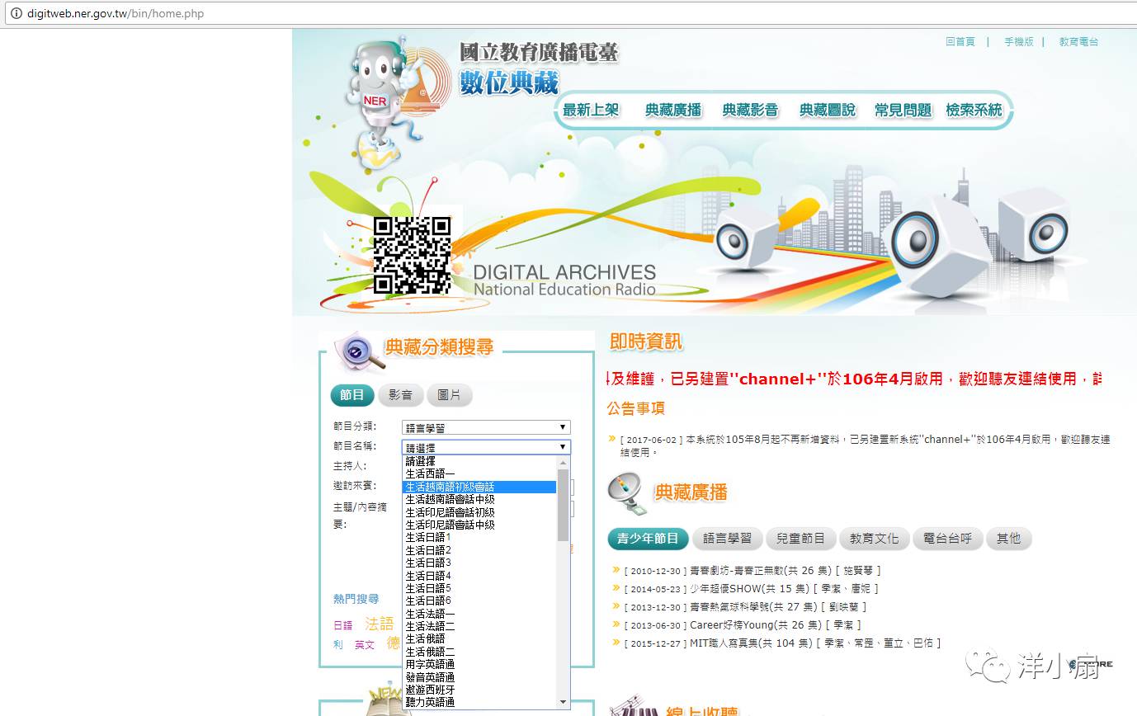Select 請選擇 option in the open list
This screenshot has height=716, width=1137.
click(480, 461)
